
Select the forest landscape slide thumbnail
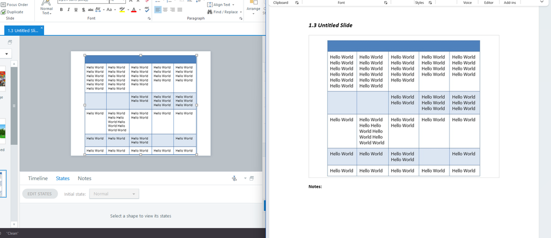click(3, 131)
